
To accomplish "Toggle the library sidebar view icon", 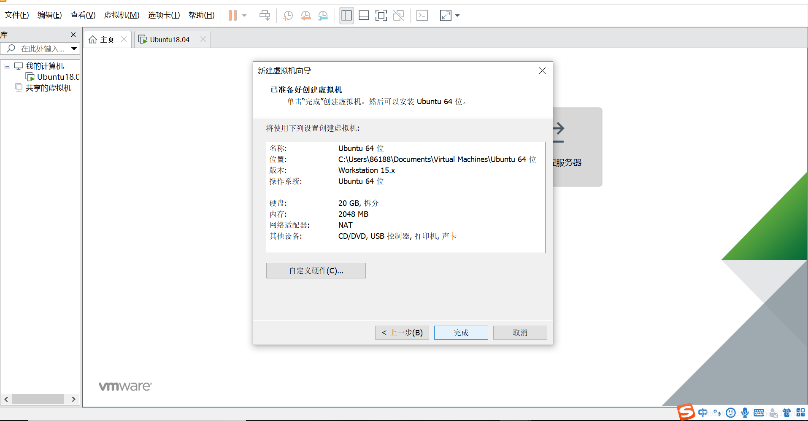I will tap(346, 16).
